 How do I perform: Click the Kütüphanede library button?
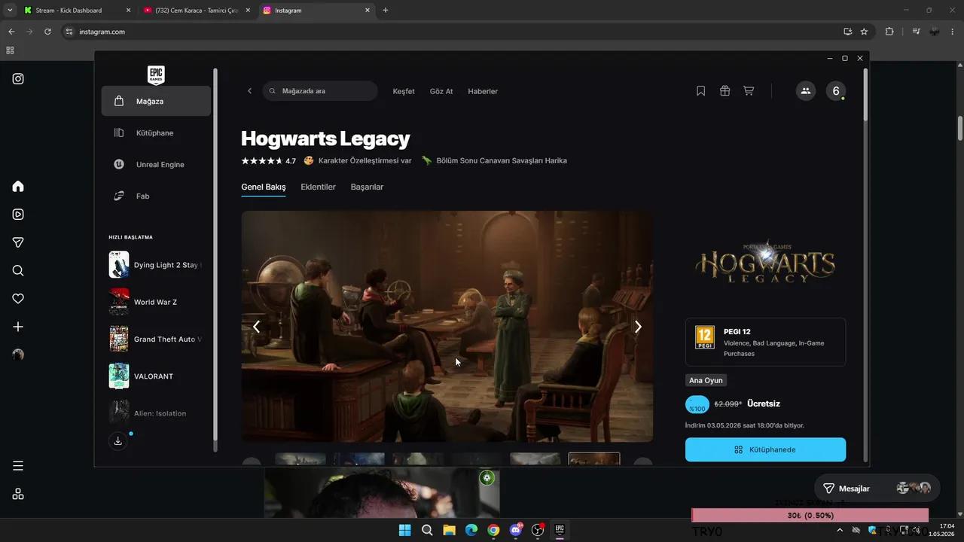coord(765,449)
